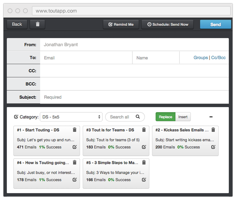The width and height of the screenshot is (236, 200).
Task: Click 'Subj: Let's get you up and run...'
Action: coord(45,140)
